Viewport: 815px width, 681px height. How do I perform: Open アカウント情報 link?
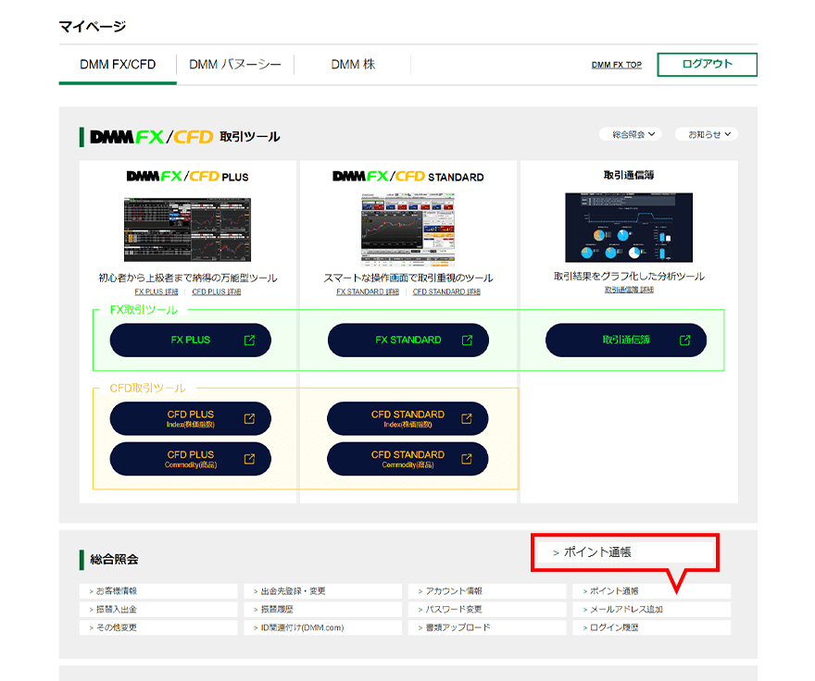487,591
